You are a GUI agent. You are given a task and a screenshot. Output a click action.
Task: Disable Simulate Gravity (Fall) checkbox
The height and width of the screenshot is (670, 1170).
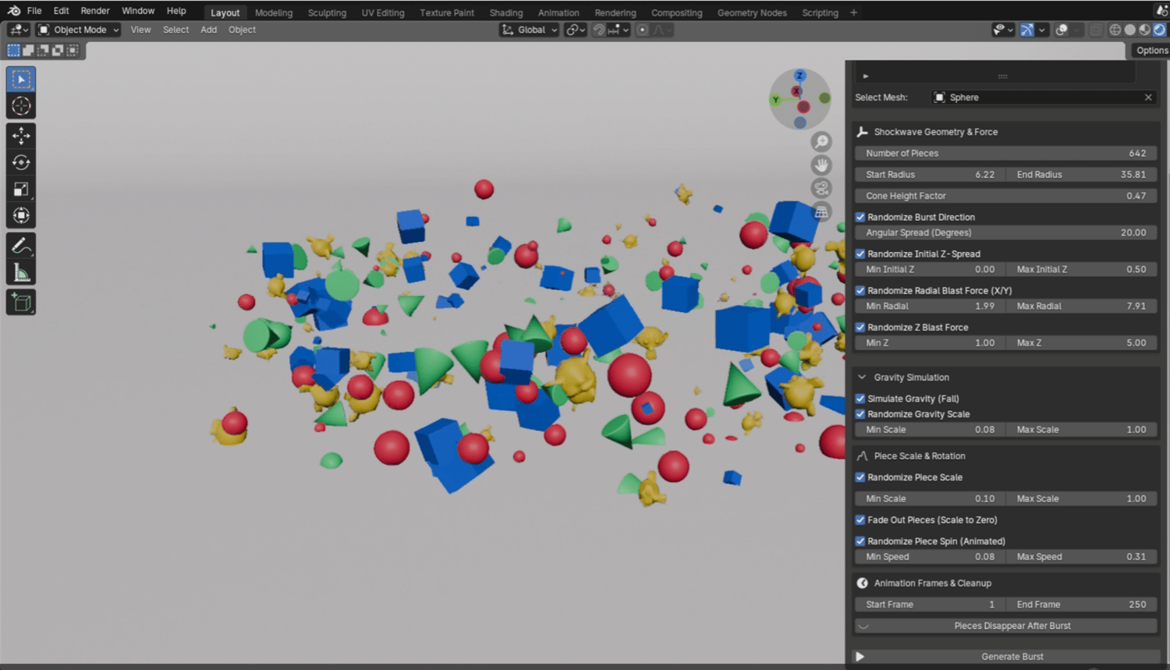pos(860,399)
